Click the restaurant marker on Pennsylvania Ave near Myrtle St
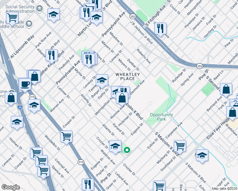Viewport: 238px width, 191px height. [x=89, y=60]
